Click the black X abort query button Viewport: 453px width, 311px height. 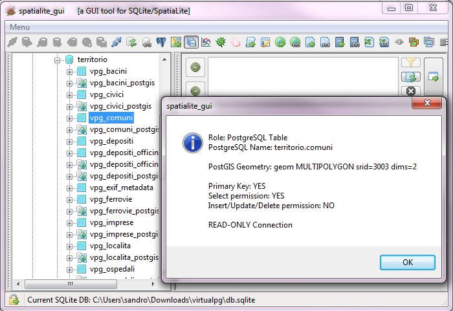(x=410, y=91)
